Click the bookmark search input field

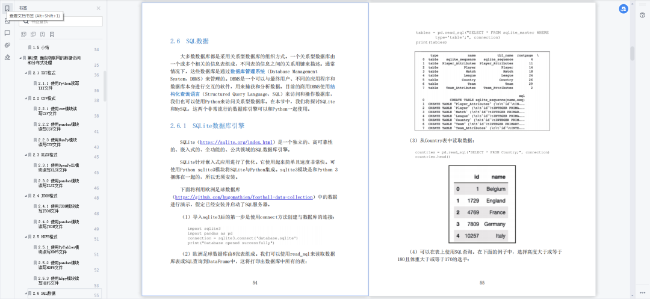61,21
